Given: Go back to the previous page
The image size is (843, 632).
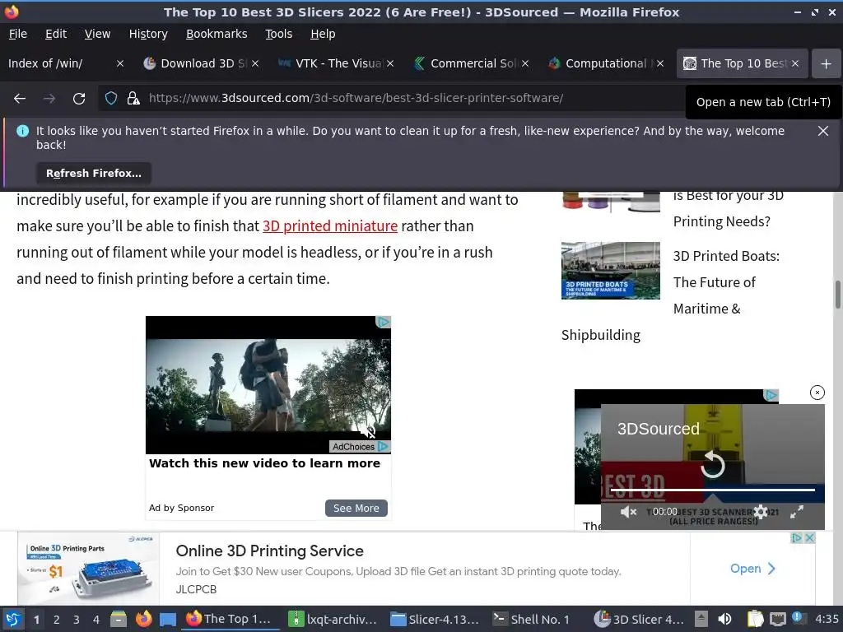Looking at the screenshot, I should pos(20,99).
